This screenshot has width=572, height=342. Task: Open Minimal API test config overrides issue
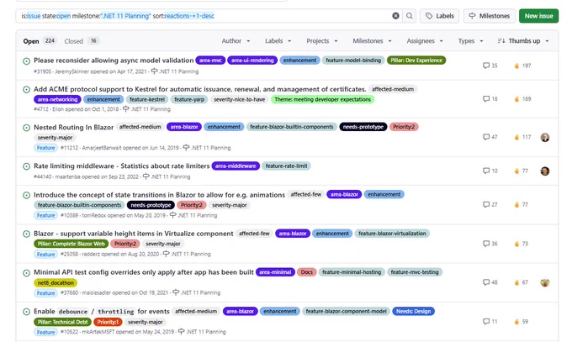143,272
